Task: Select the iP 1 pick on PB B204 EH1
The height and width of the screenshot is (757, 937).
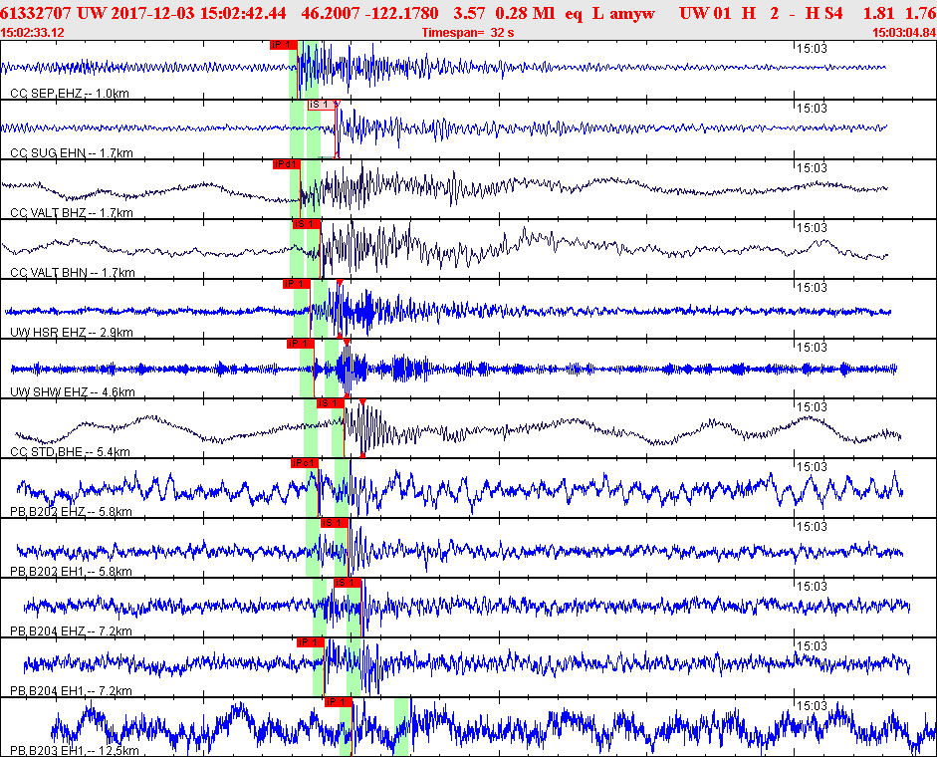Action: point(310,642)
